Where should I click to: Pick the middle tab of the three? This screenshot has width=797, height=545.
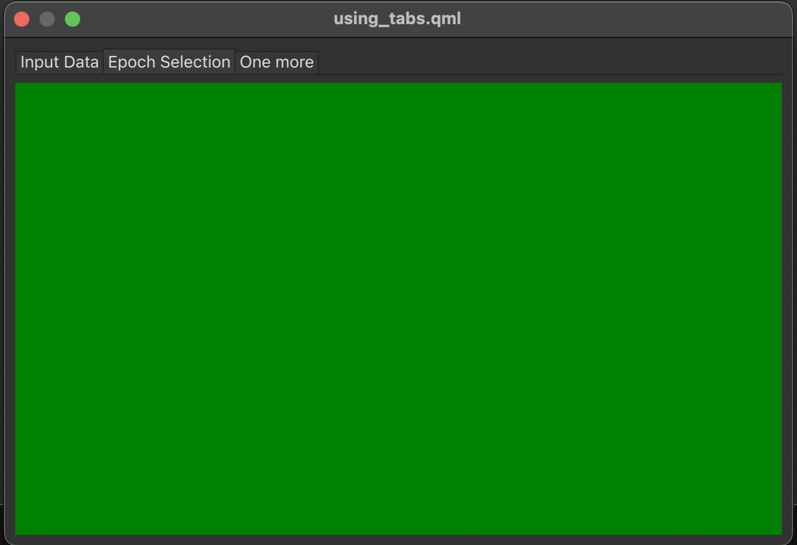(169, 62)
